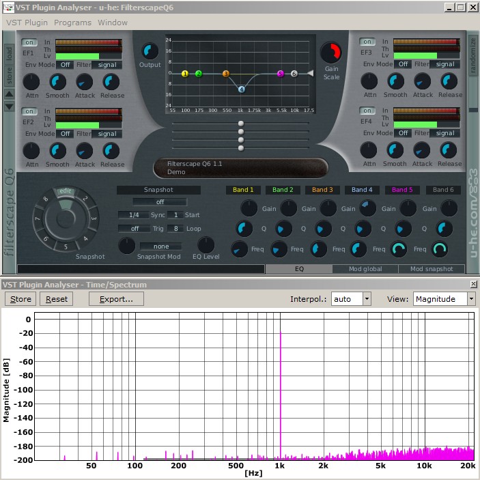Image resolution: width=480 pixels, height=480 pixels.
Task: Toggle EF3 on switch
Action: (x=367, y=42)
